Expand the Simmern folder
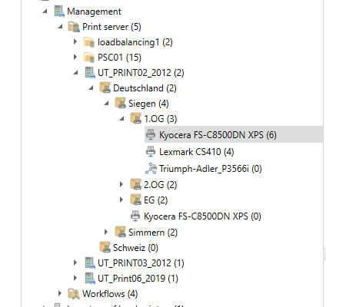Viewport: 346px width, 307px height. [106, 232]
